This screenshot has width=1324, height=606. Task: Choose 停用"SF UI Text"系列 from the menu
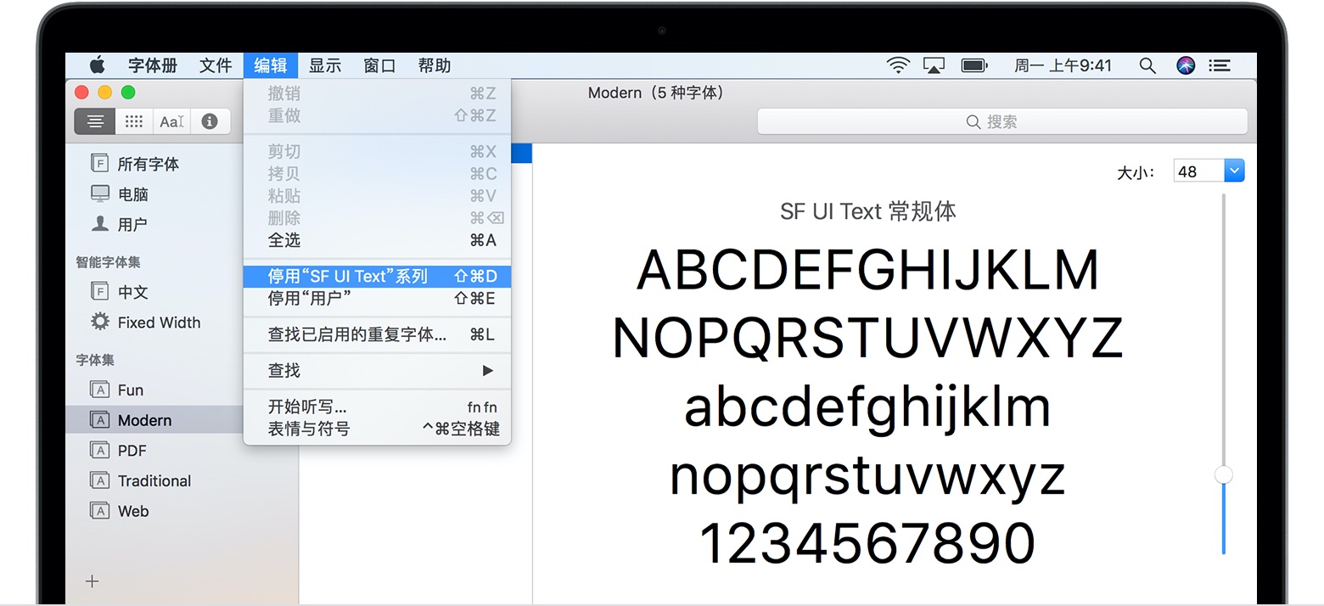tap(356, 275)
